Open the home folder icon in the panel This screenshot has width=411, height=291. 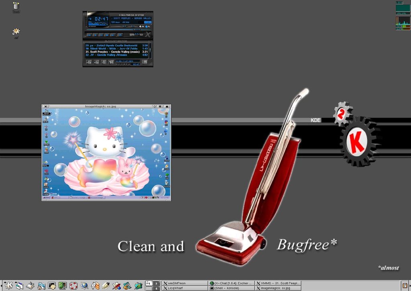coord(41,285)
